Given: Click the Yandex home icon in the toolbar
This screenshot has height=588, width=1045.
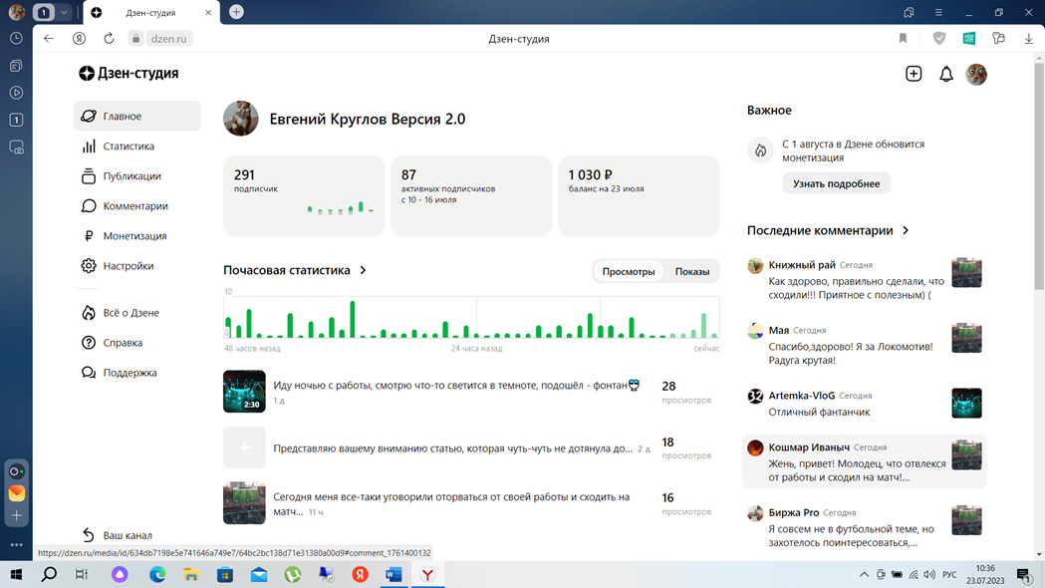Looking at the screenshot, I should (79, 39).
